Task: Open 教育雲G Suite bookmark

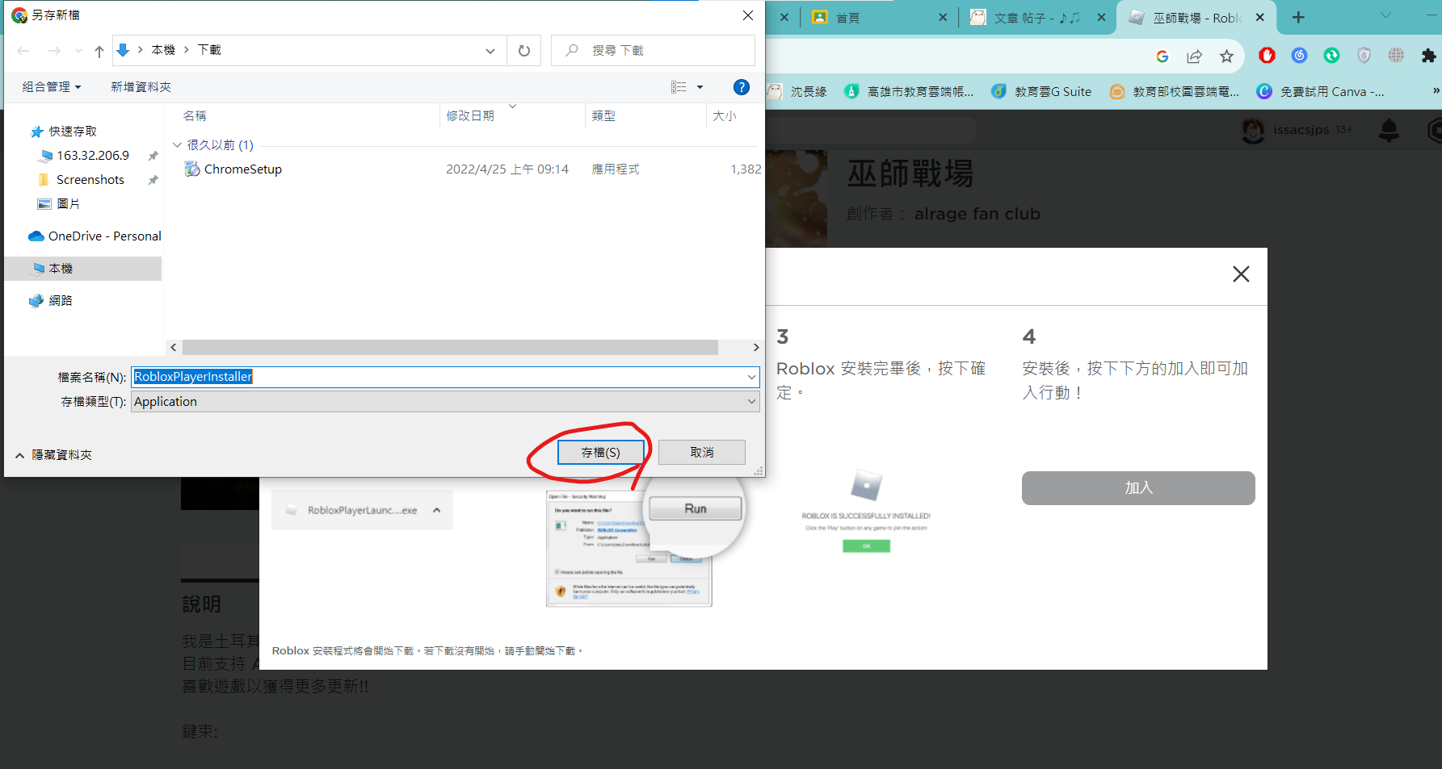Action: tap(1041, 92)
